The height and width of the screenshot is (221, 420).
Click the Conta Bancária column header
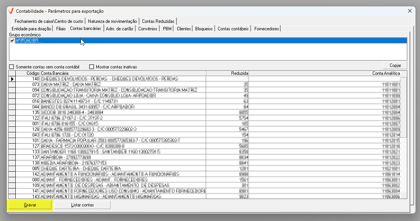pos(123,73)
